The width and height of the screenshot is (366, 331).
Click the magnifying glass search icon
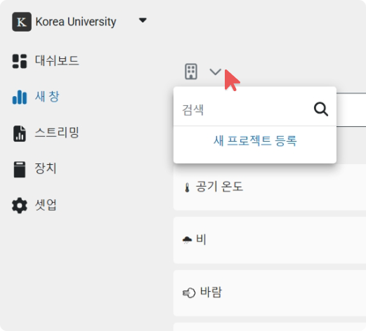click(321, 109)
